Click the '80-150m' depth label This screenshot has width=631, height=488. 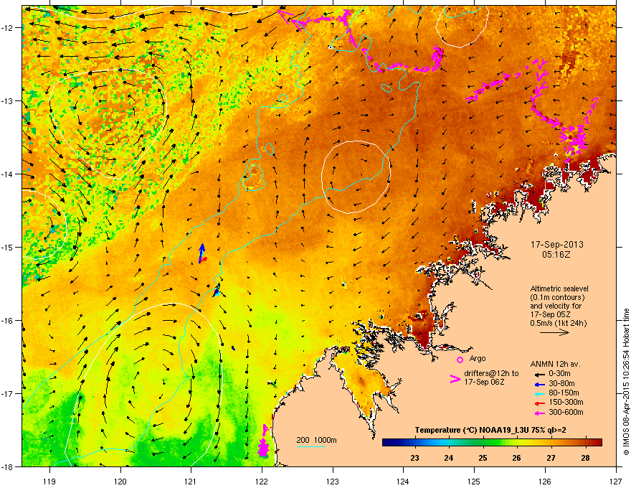[564, 393]
